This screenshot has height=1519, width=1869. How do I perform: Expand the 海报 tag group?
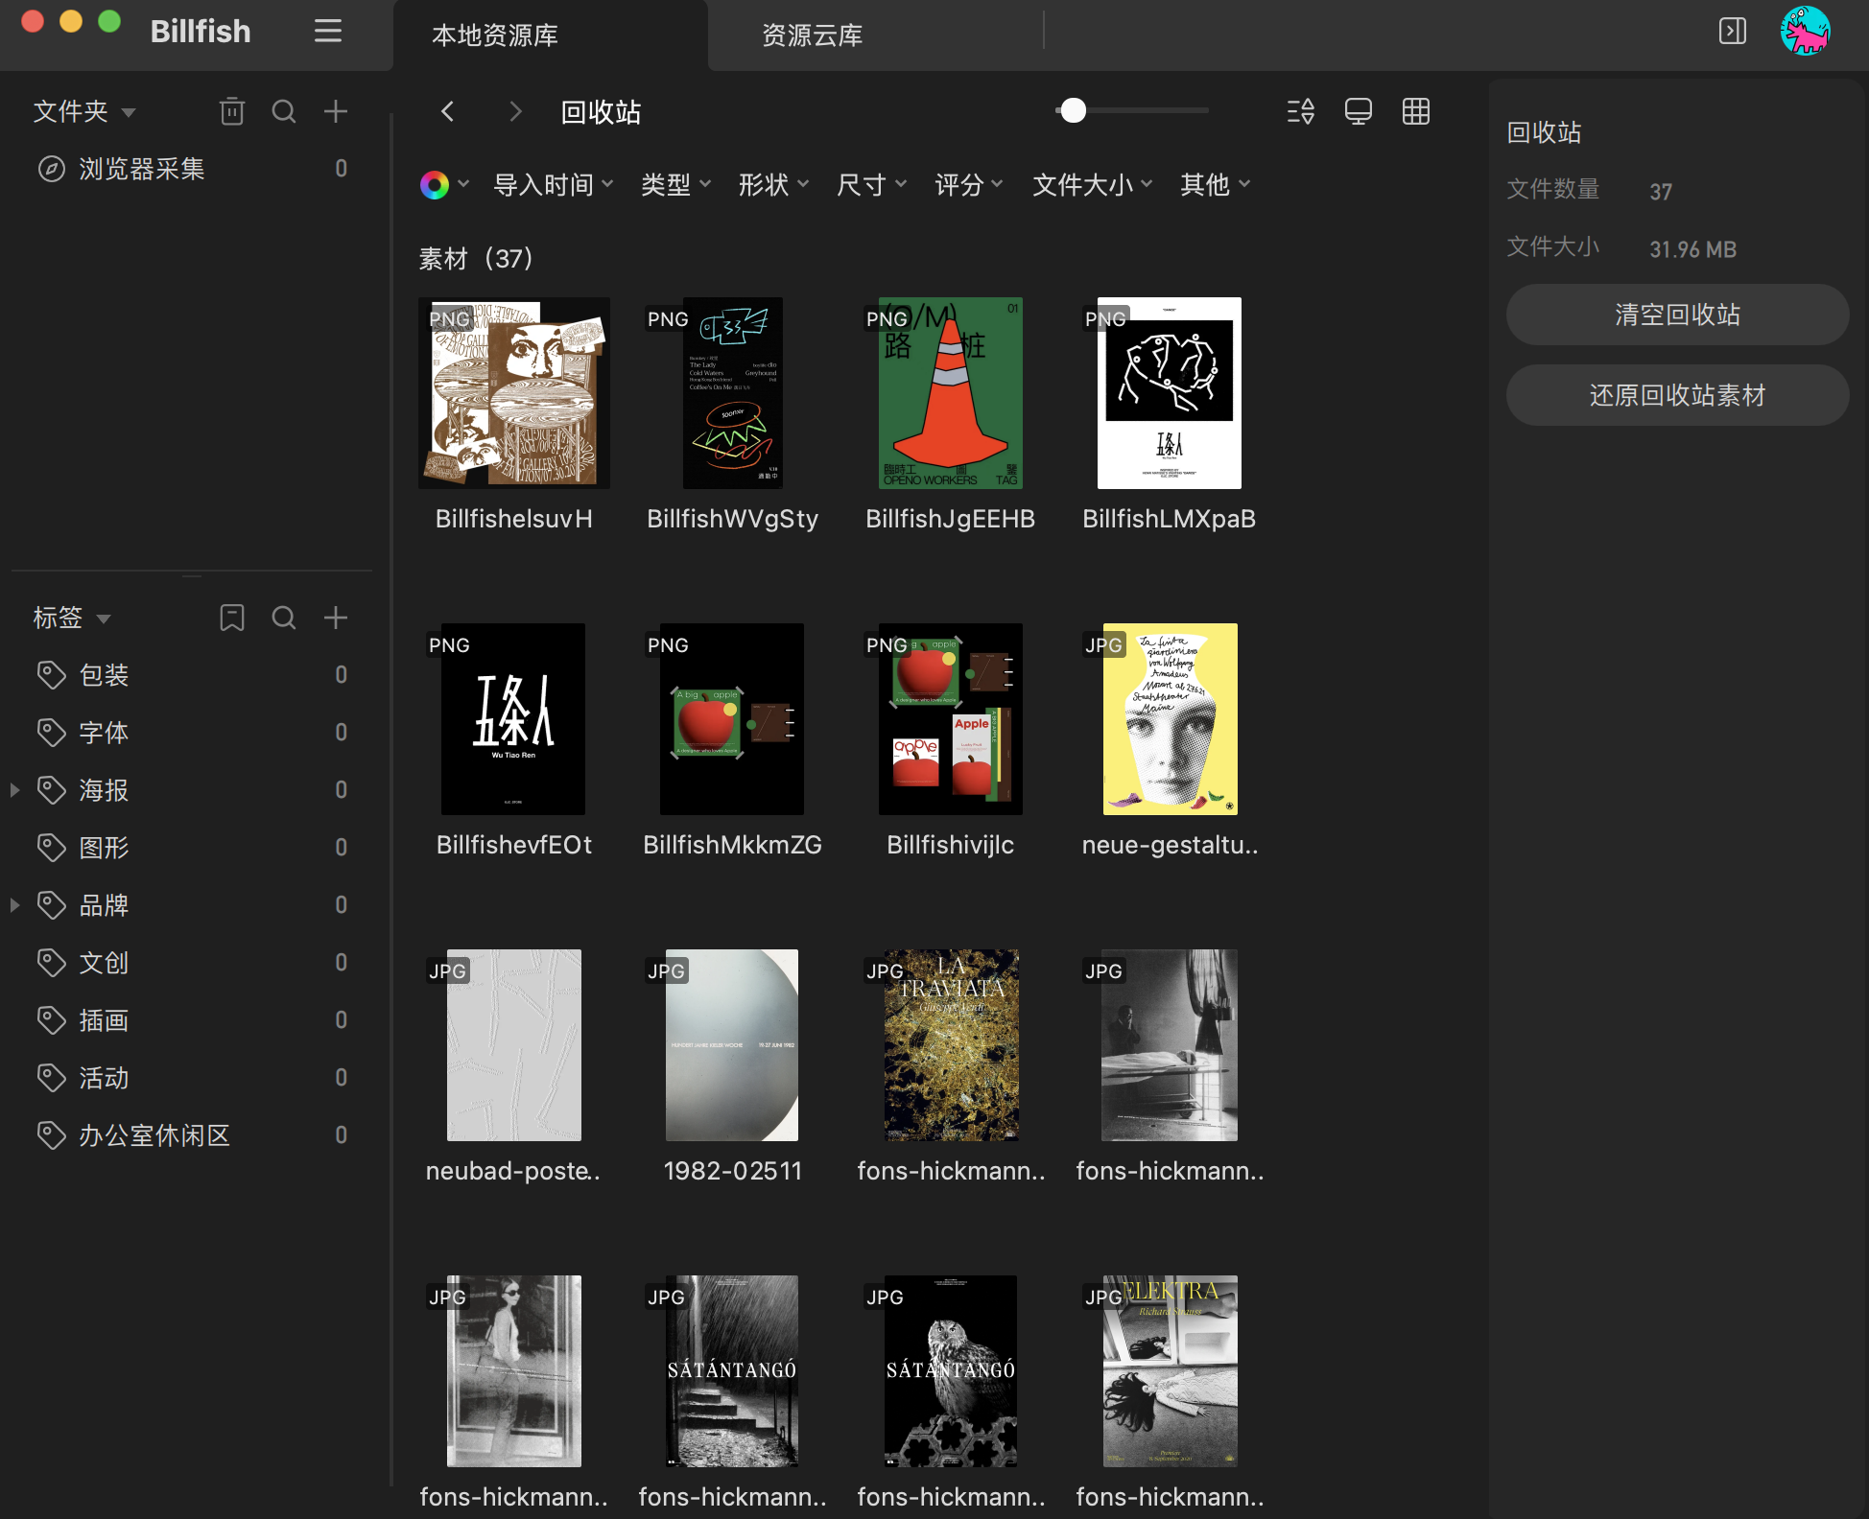(x=14, y=790)
